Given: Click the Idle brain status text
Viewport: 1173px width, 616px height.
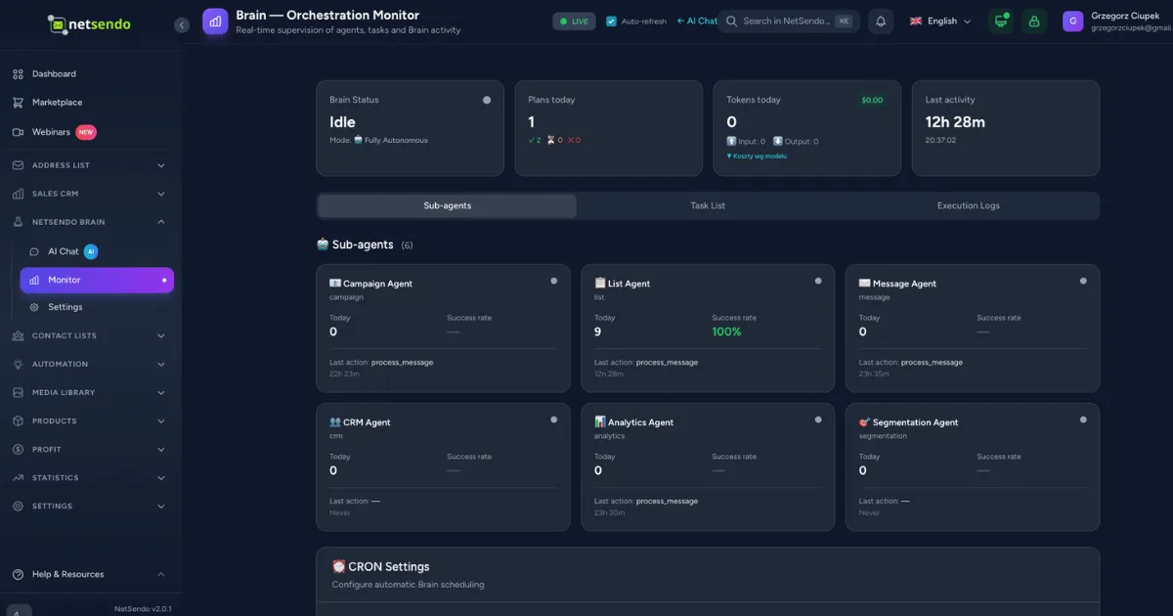Looking at the screenshot, I should click(x=342, y=122).
